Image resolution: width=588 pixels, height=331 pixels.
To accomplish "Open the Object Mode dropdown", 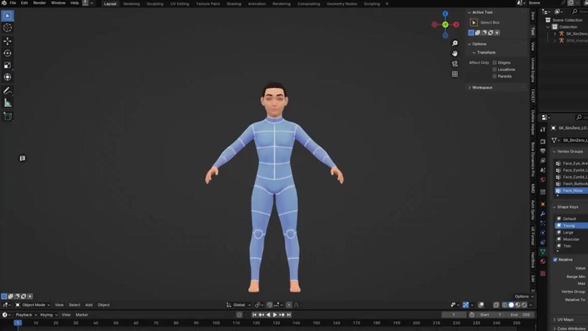I will [x=33, y=305].
